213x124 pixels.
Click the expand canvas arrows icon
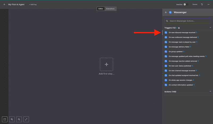(26, 119)
